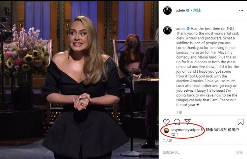The image size is (247, 159).
Task: View the 其他 361.5万 位用户 likes list
Action: click(222, 130)
